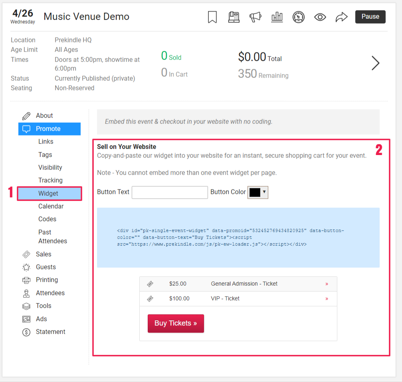Click ticket icon on General Admission row
The image size is (402, 382).
(150, 284)
